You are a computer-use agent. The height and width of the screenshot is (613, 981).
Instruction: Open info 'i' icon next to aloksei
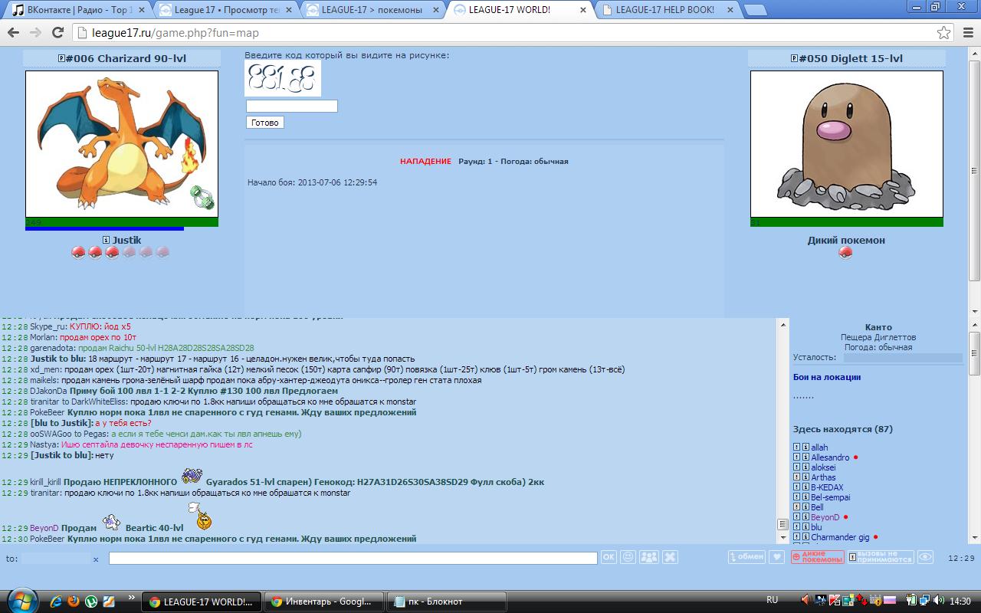(805, 467)
